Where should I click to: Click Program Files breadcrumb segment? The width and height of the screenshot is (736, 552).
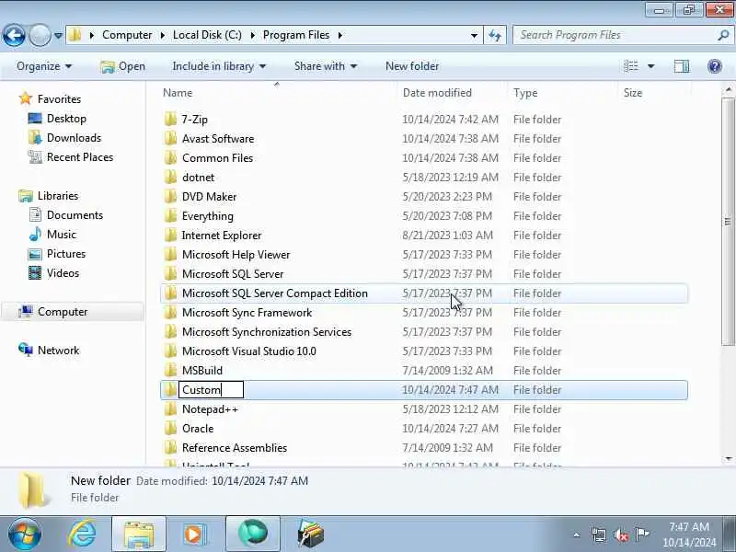coord(296,35)
